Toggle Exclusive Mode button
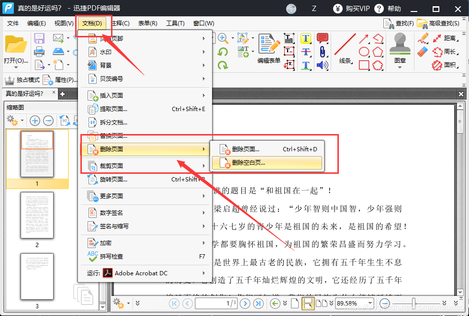The height and width of the screenshot is (316, 469). [x=22, y=80]
